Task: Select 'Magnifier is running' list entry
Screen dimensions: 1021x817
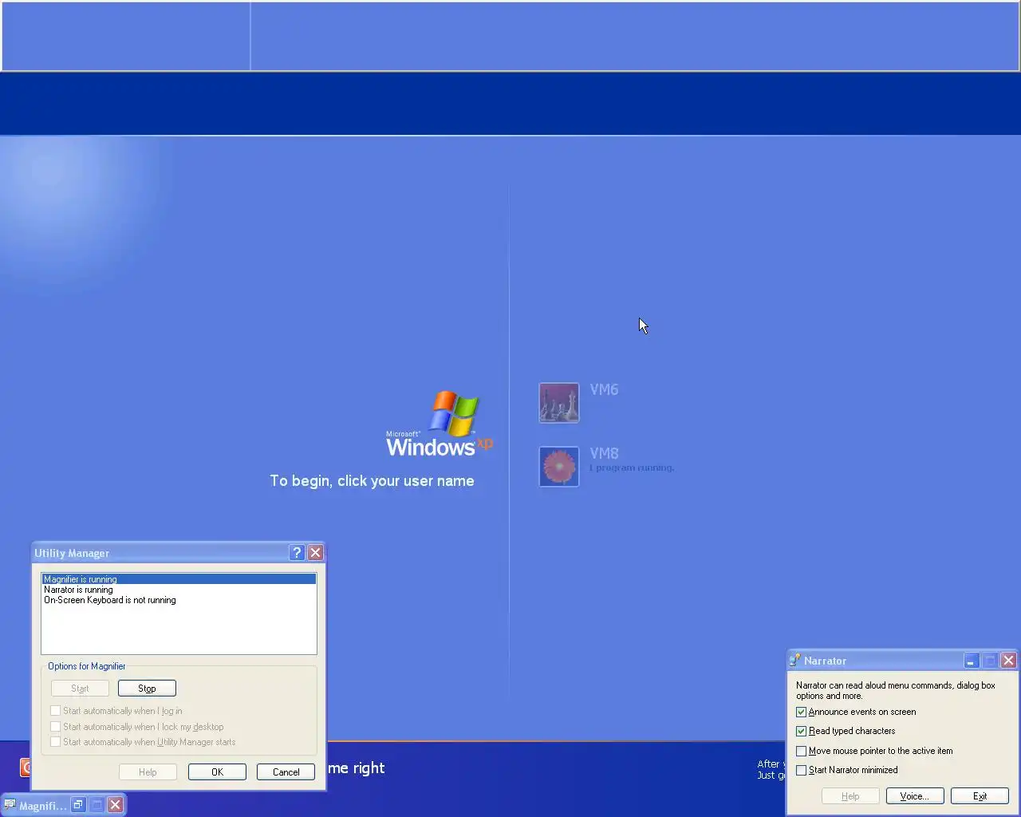Action: coord(179,579)
